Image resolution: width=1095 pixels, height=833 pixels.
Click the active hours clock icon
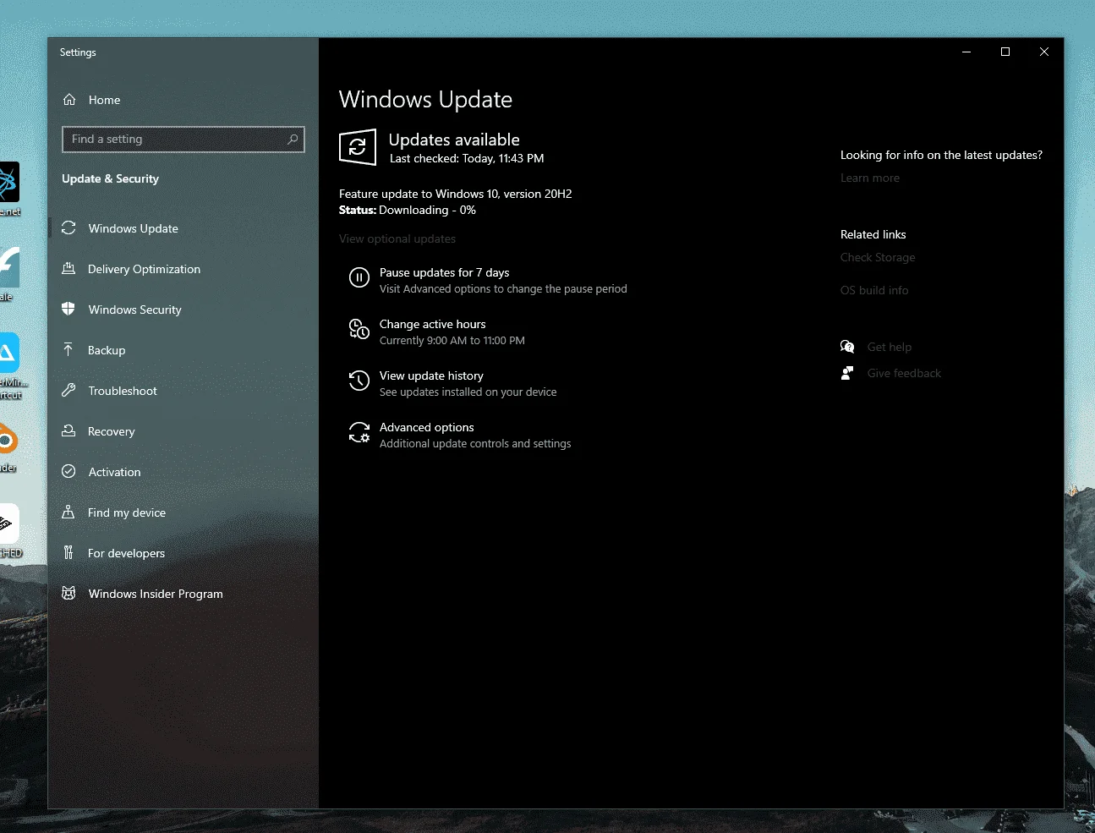(359, 329)
